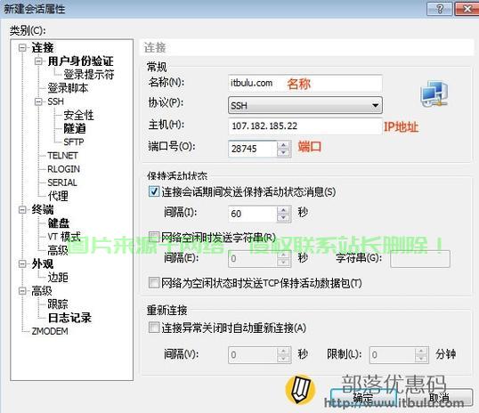
Task: Select 边距 under 外观
Action: click(x=58, y=277)
